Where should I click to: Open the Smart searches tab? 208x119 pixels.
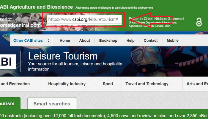pyautogui.click(x=52, y=103)
